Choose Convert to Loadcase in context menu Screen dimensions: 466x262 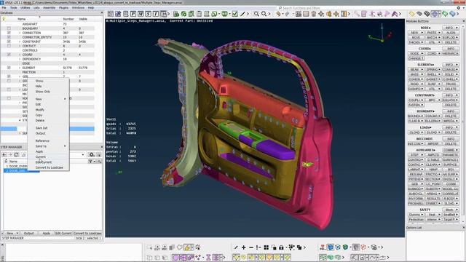coord(49,167)
